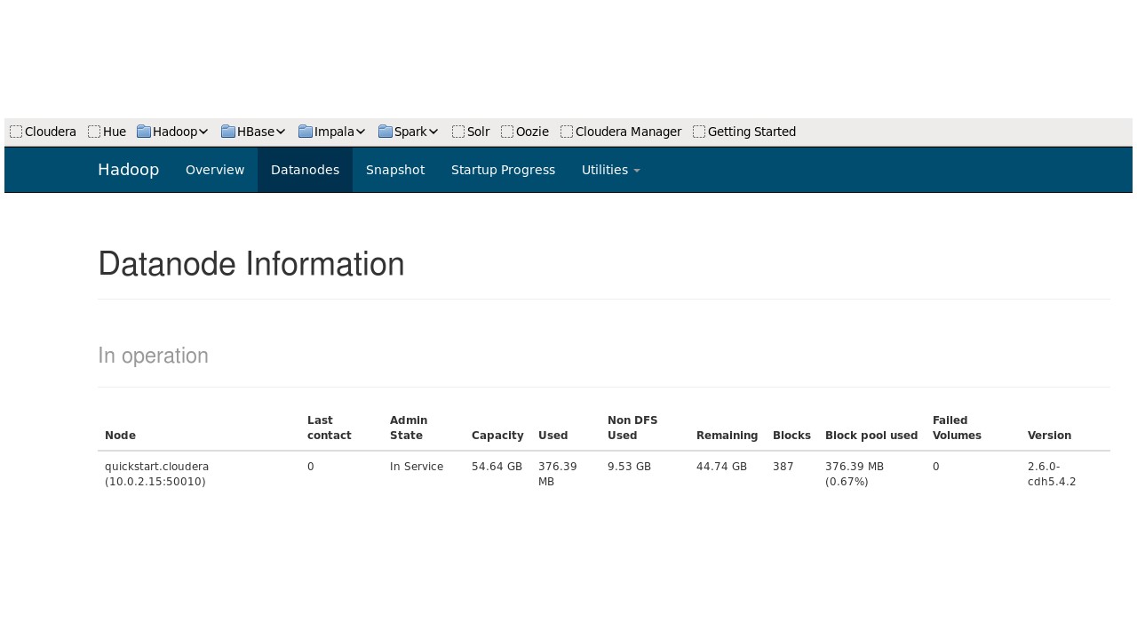
Task: Go to the Startup Progress tab
Action: 503,170
